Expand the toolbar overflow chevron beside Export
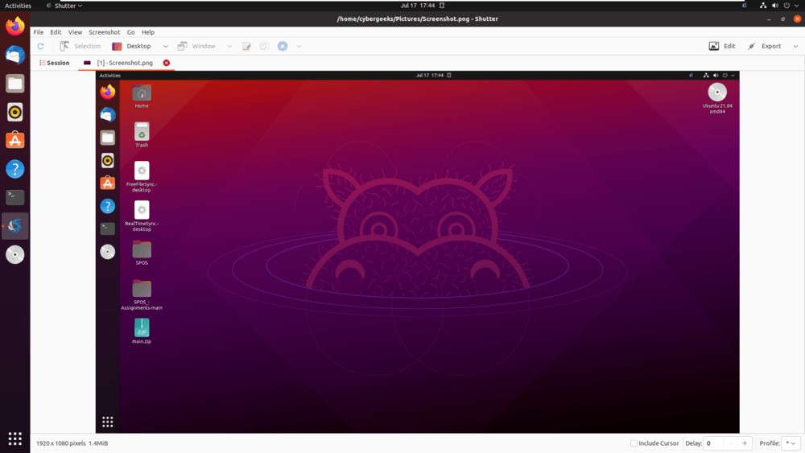This screenshot has height=453, width=805. click(x=796, y=46)
